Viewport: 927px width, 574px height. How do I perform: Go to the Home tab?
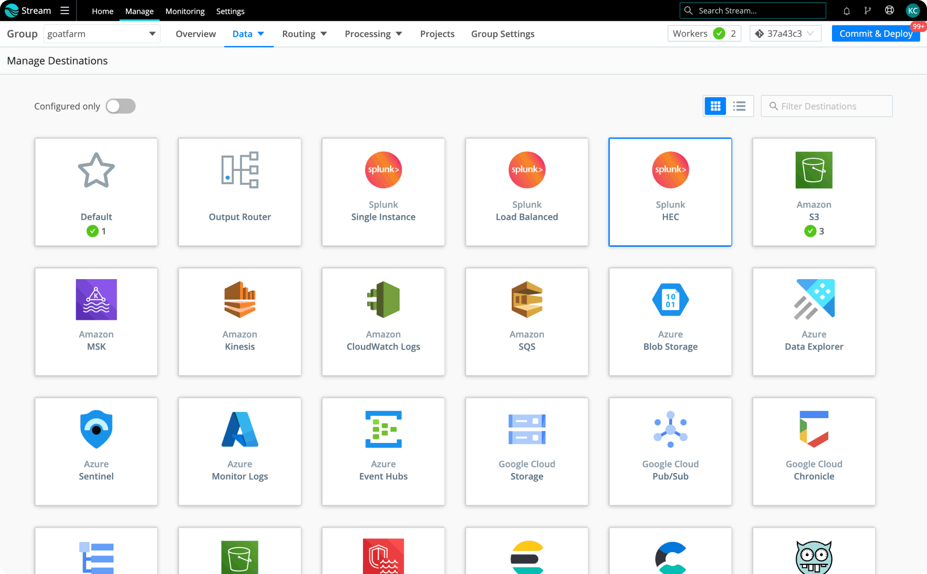pos(102,11)
